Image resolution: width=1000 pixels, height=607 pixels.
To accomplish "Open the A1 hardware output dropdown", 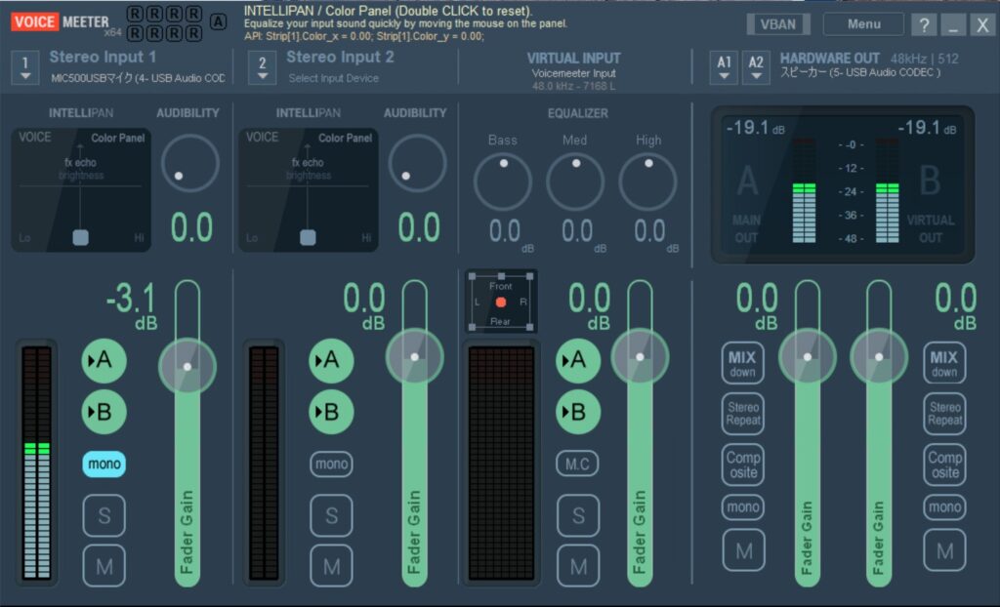I will tap(724, 67).
